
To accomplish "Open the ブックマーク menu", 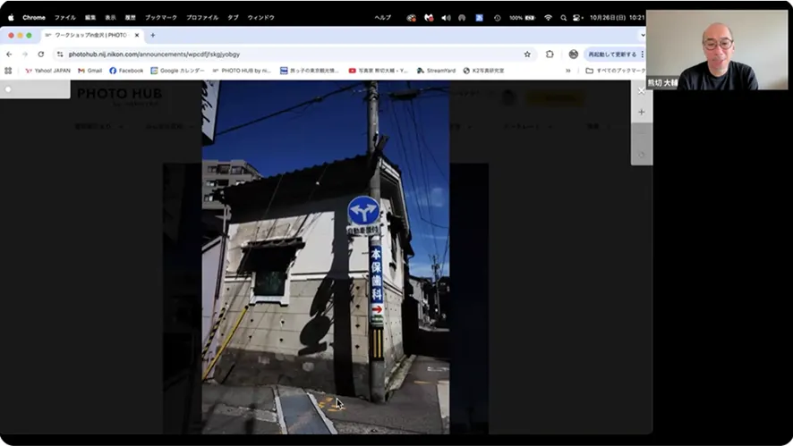I will point(160,17).
